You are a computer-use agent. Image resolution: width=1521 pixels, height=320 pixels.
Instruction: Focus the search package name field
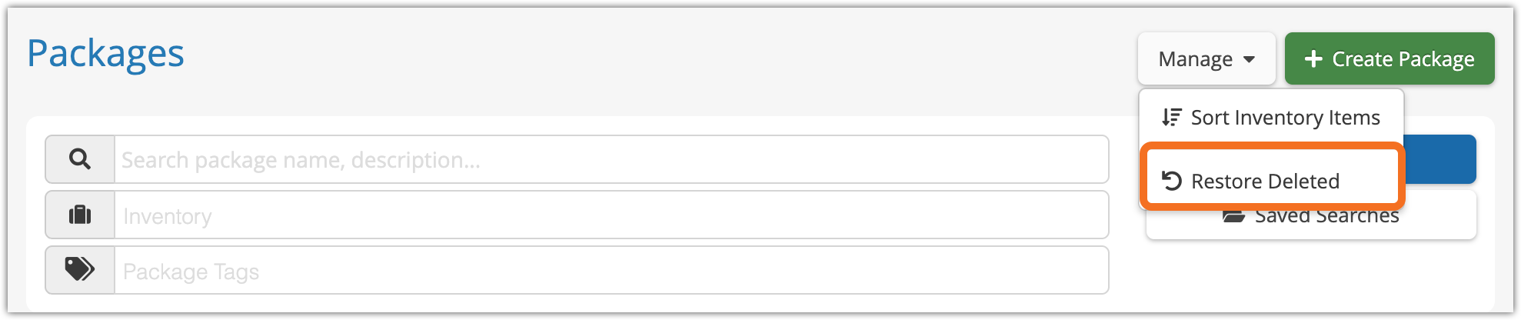coord(611,159)
